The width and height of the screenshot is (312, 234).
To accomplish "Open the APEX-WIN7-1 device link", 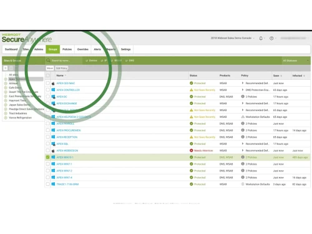I will pos(64,164).
